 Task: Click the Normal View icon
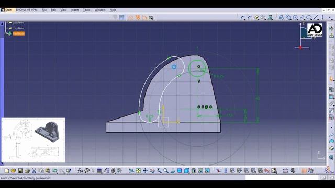173,171
